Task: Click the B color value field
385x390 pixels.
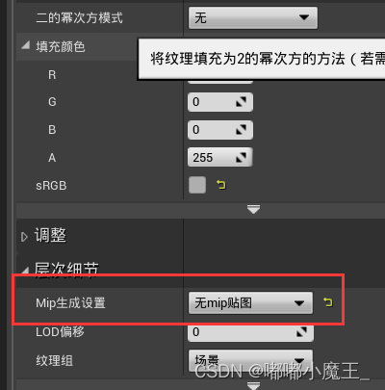Action: click(220, 130)
